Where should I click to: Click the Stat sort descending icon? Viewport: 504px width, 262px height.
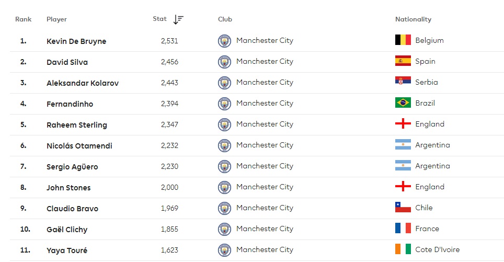point(178,19)
